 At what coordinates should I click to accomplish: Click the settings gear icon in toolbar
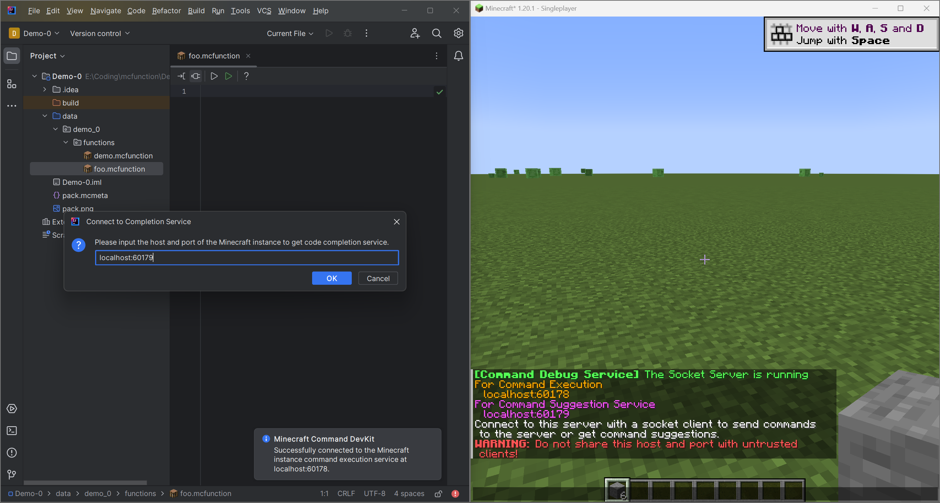pos(458,33)
